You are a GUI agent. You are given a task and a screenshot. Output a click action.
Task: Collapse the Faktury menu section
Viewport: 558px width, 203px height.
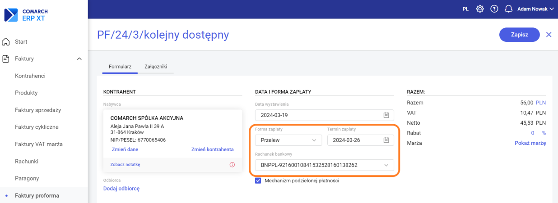pos(79,59)
